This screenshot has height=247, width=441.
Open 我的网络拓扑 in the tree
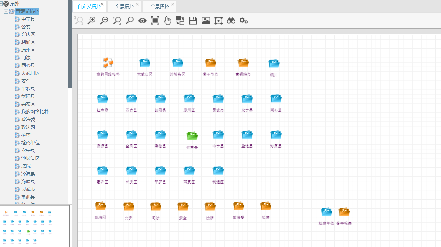(x=35, y=112)
